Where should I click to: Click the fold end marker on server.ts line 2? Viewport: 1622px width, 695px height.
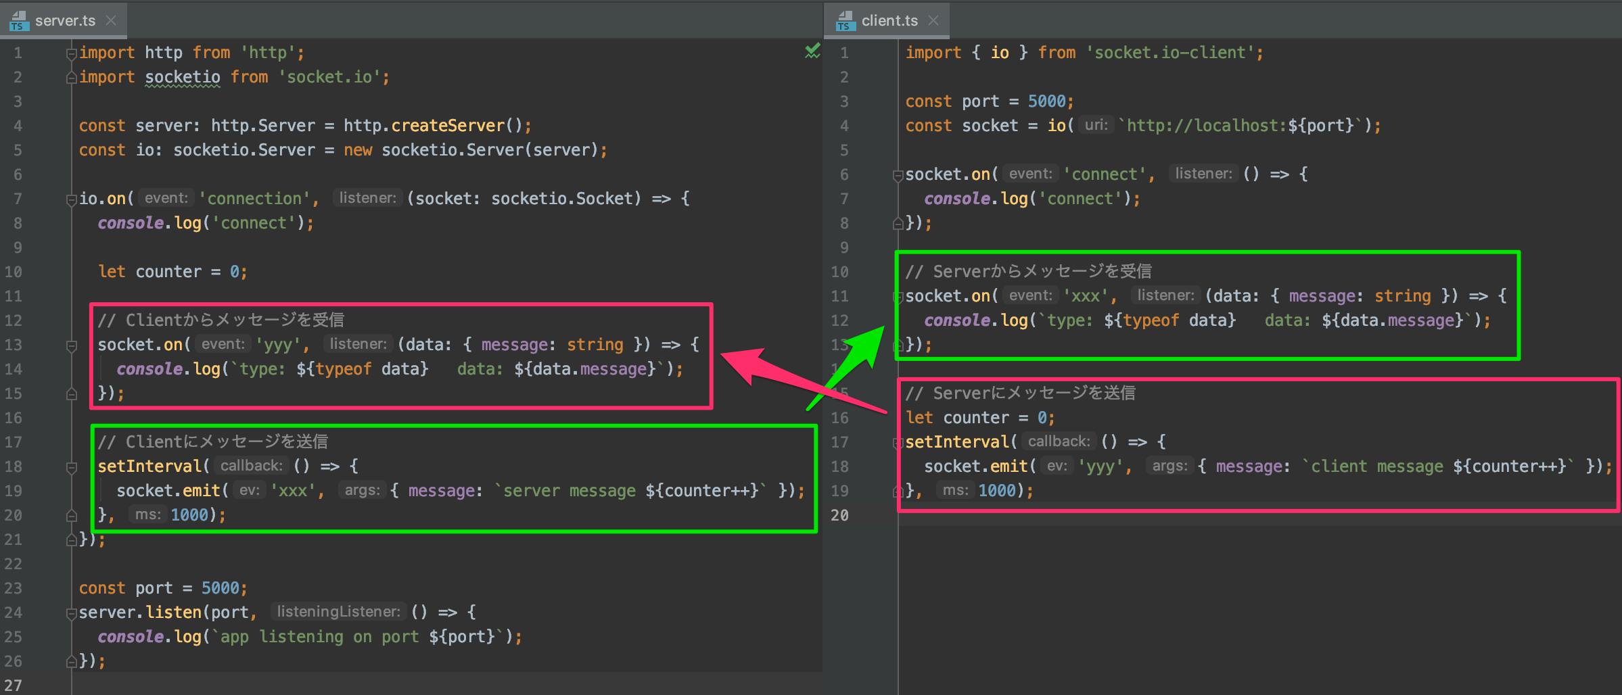(x=71, y=78)
